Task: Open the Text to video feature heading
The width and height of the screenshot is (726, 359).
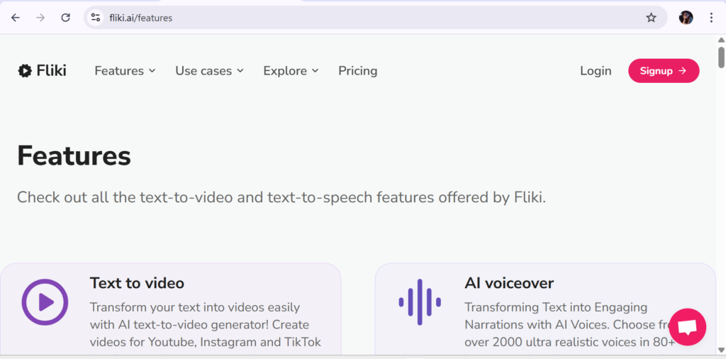Action: [x=137, y=283]
